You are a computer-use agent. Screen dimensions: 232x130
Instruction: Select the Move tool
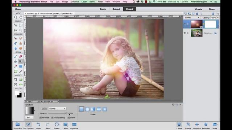pos(16,25)
